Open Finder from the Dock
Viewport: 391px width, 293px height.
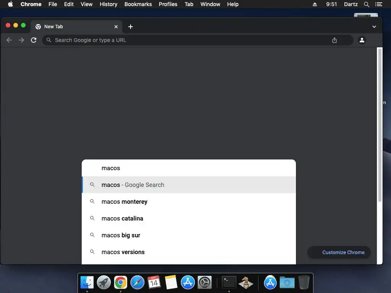[87, 283]
